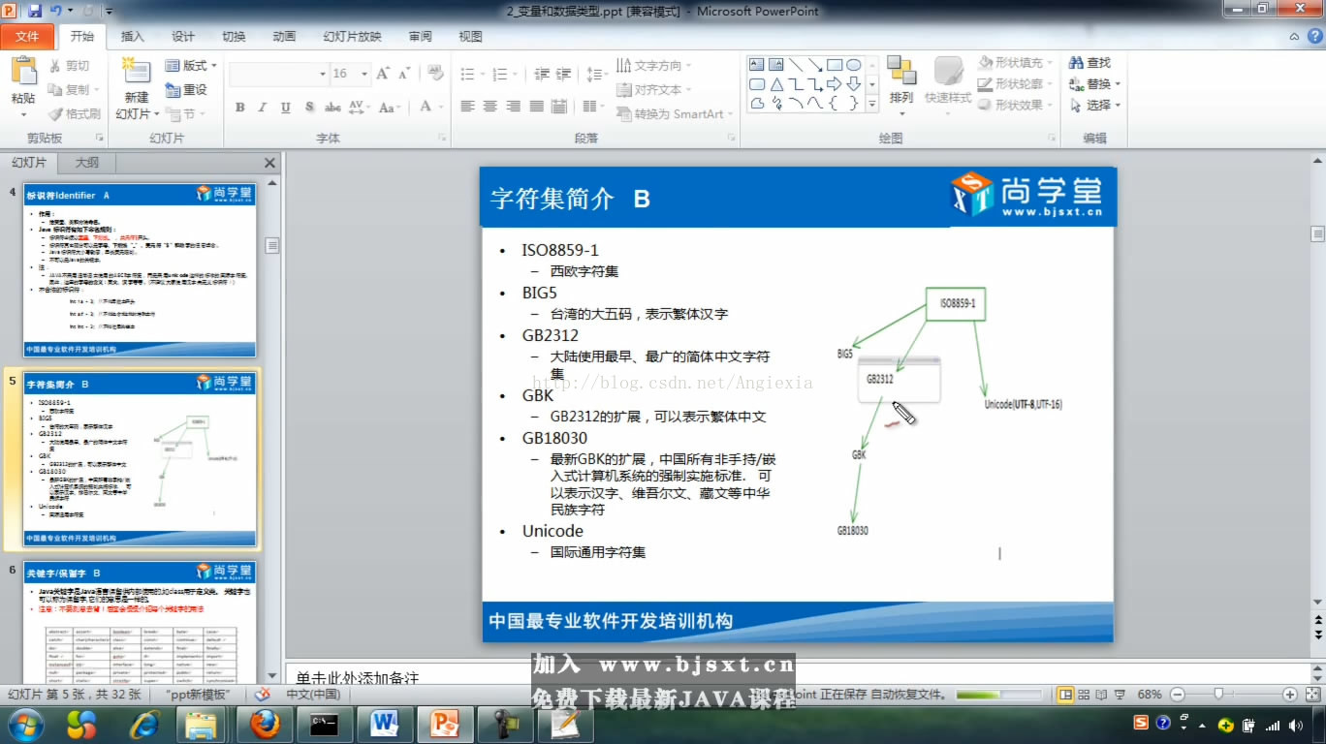Toggle text Shadow (S) formatting
The width and height of the screenshot is (1326, 744).
309,107
